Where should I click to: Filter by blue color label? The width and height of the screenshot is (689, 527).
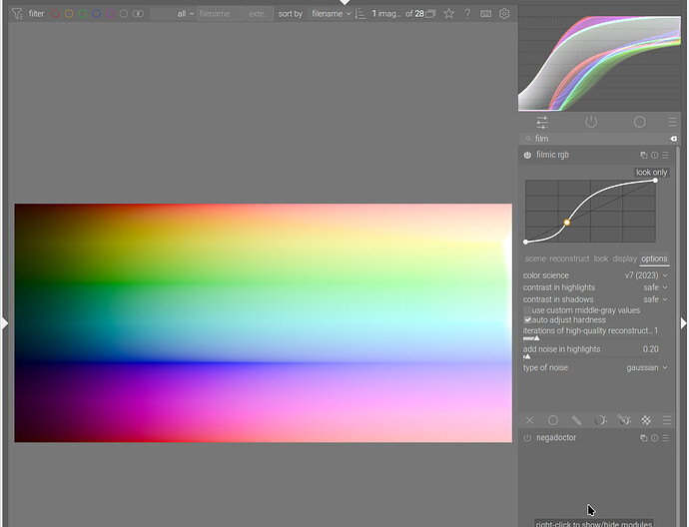click(96, 14)
